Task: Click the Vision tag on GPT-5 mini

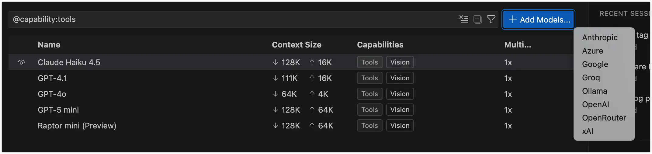Action: coord(400,110)
